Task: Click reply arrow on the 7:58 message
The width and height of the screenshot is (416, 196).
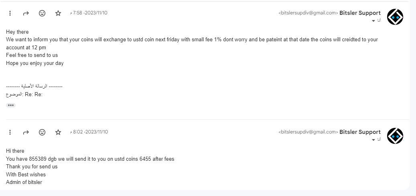Action: point(26,13)
